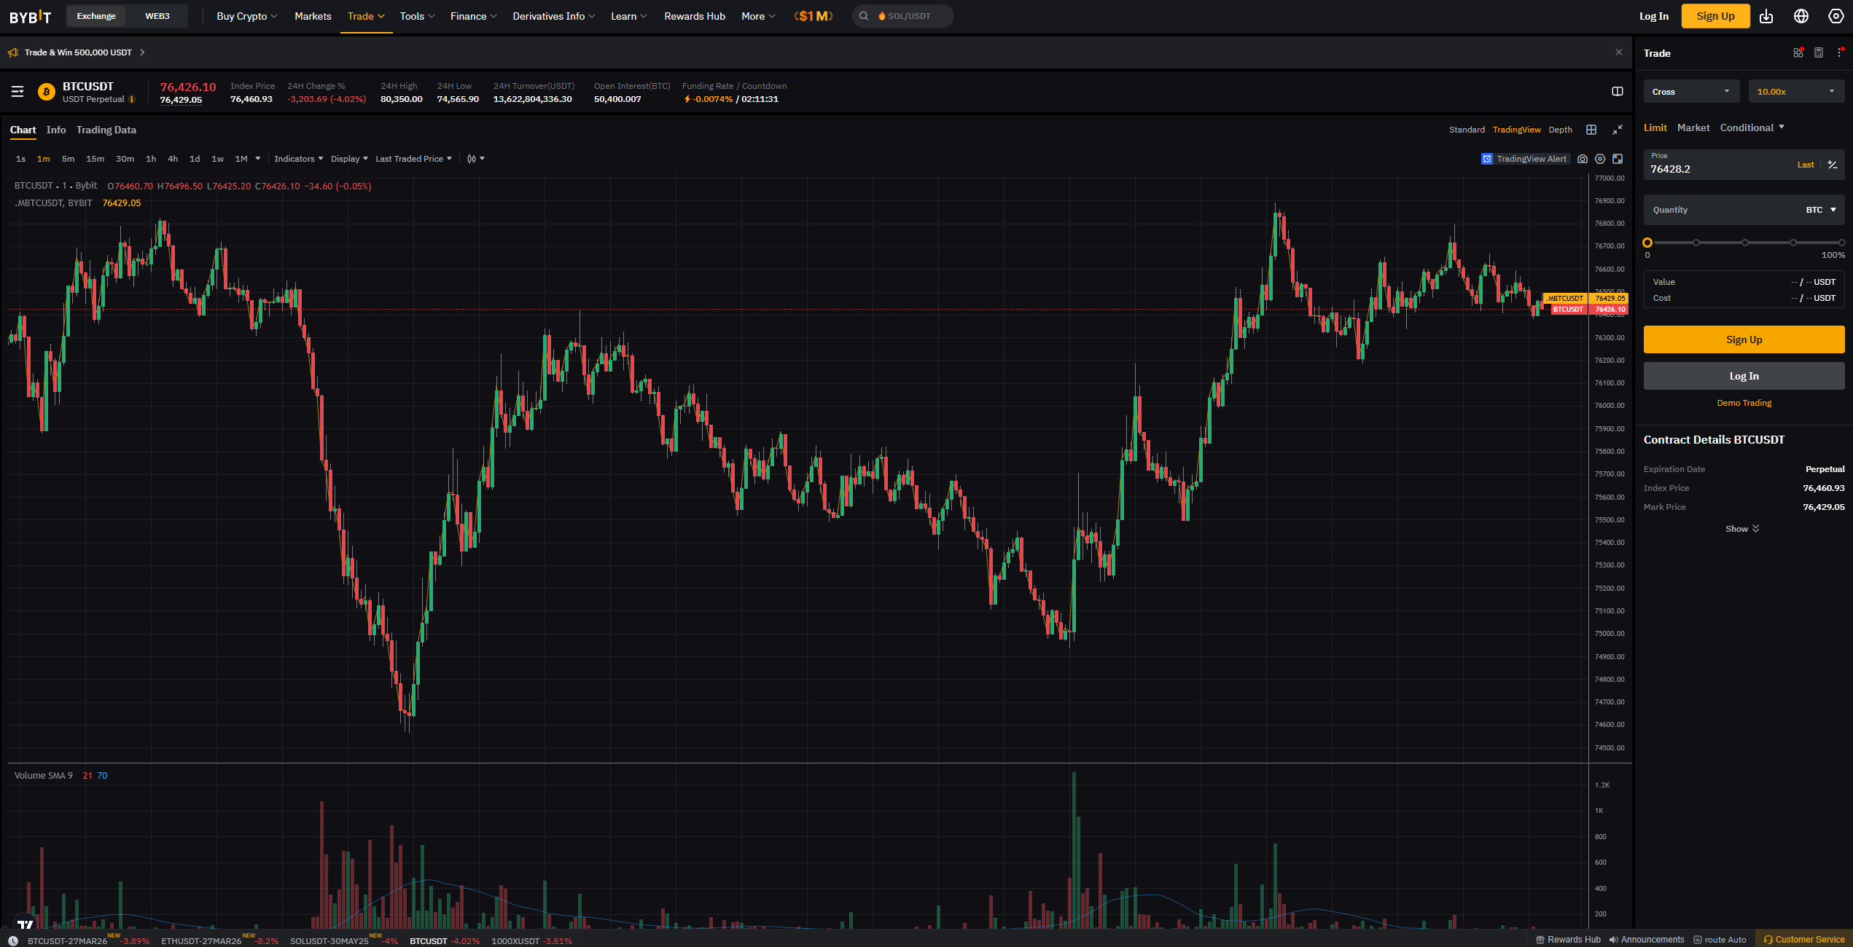Click the calculator icon in Trade panel
1853x947 pixels.
coord(1819,53)
